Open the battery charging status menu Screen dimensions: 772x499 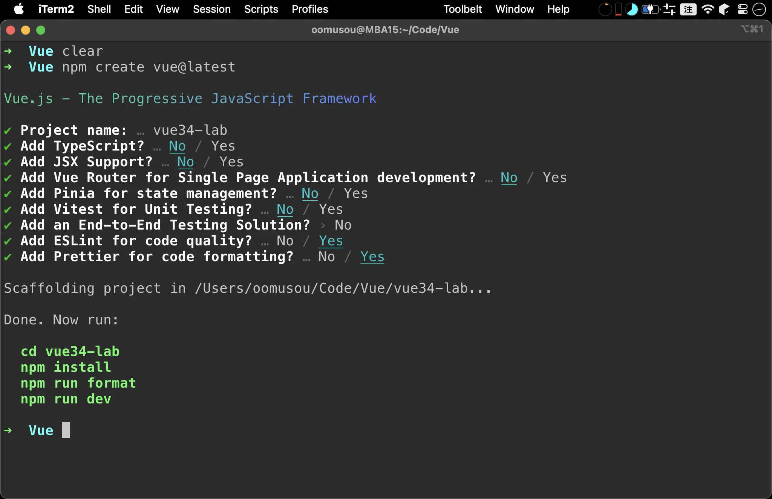[651, 9]
